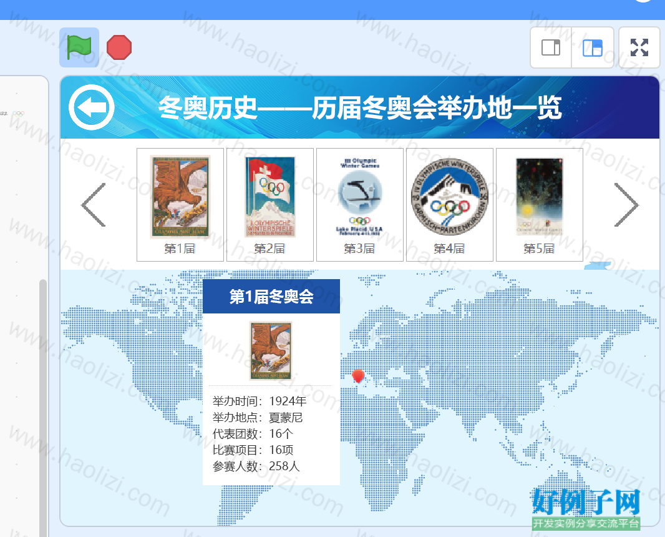Screen dimensions: 665x537
Task: Click the text 代表团数：16个
Action: (253, 433)
